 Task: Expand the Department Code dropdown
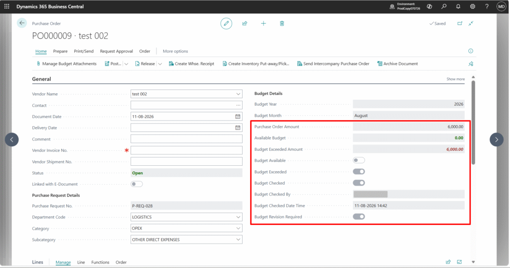tap(238, 217)
